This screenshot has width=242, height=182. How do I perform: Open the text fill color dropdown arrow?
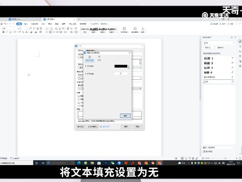coord(128,66)
